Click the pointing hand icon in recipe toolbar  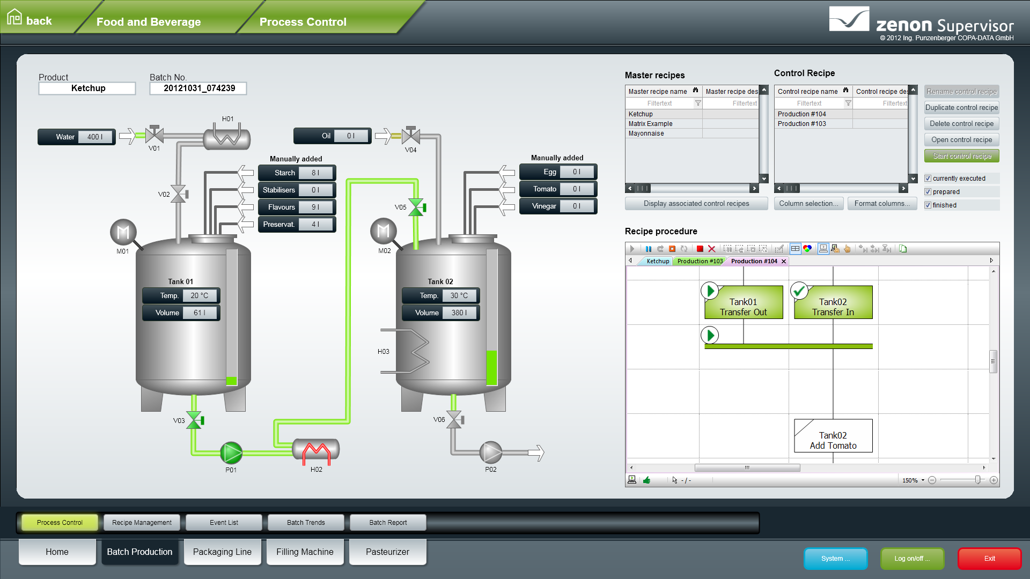tap(847, 249)
